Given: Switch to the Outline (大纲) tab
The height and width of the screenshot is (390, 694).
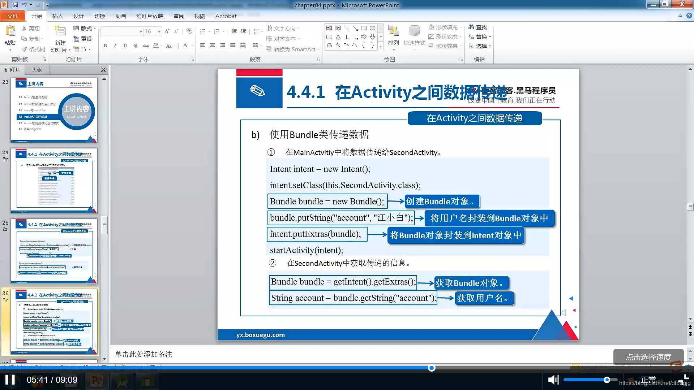Looking at the screenshot, I should (x=37, y=70).
